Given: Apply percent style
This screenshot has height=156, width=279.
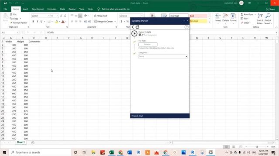Looking at the screenshot, I should point(127,21).
